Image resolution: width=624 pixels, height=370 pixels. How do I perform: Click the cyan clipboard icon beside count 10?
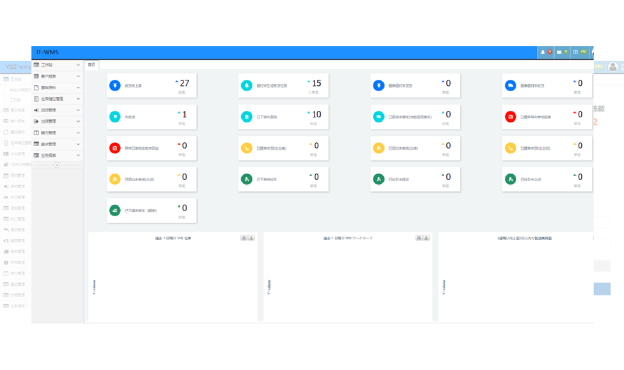point(247,117)
